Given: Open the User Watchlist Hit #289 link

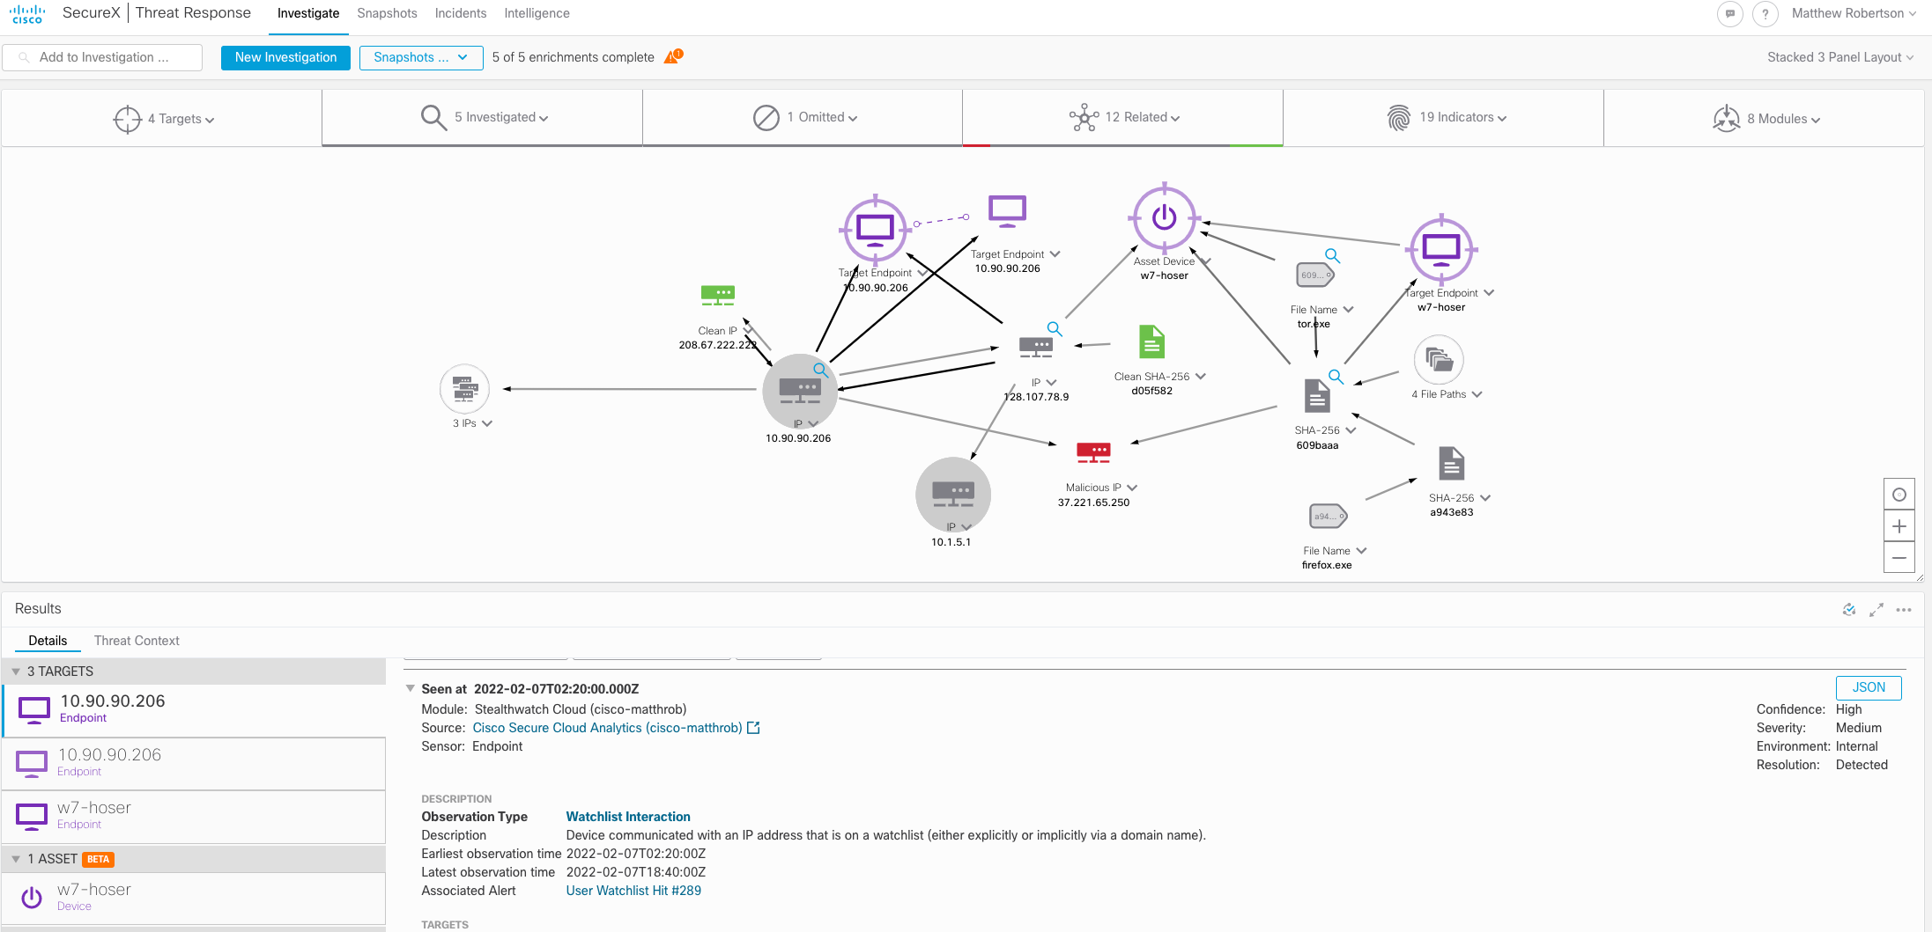Looking at the screenshot, I should [x=633, y=890].
